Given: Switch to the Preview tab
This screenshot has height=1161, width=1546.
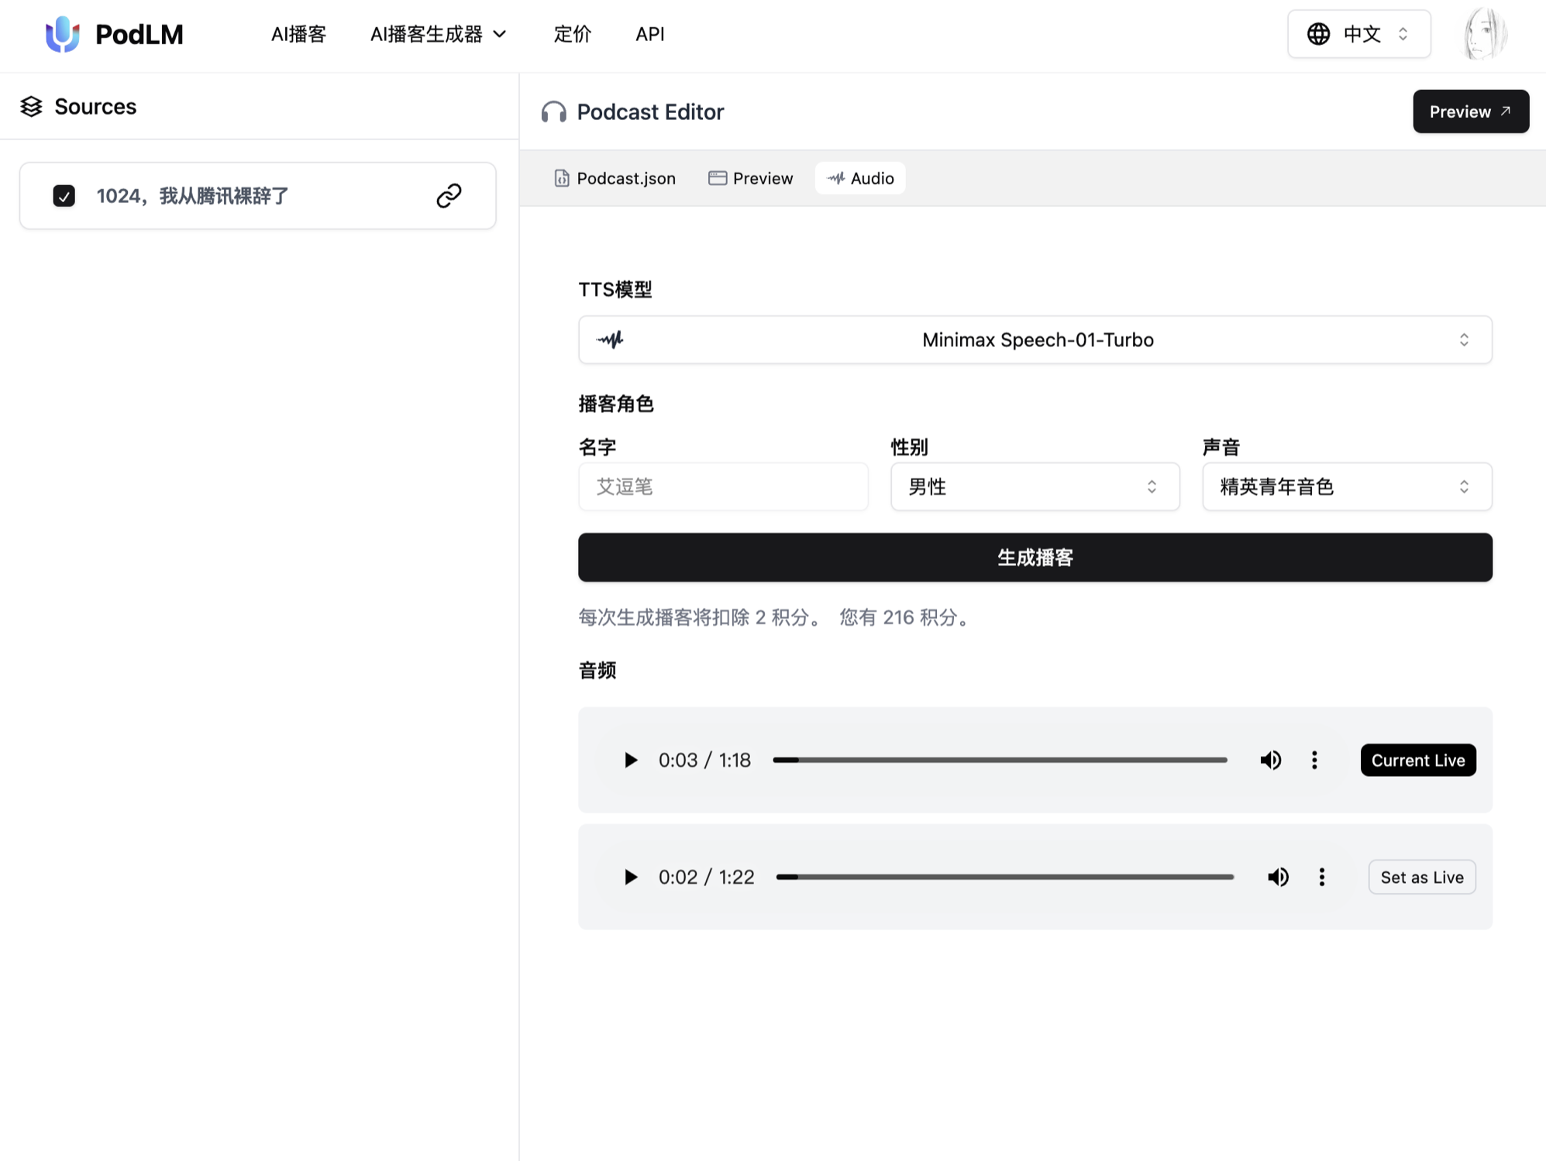Looking at the screenshot, I should (750, 178).
